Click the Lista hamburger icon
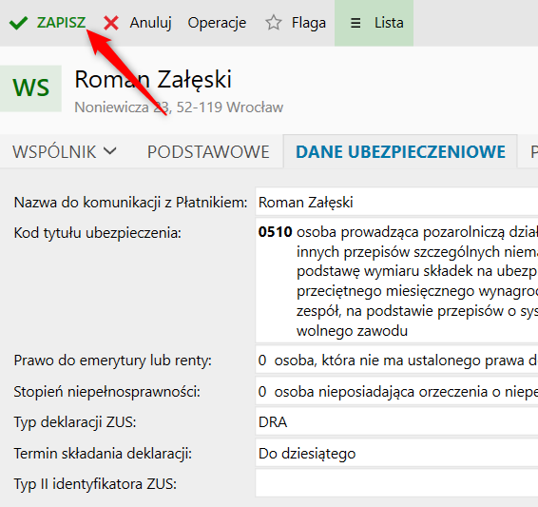 pos(355,23)
